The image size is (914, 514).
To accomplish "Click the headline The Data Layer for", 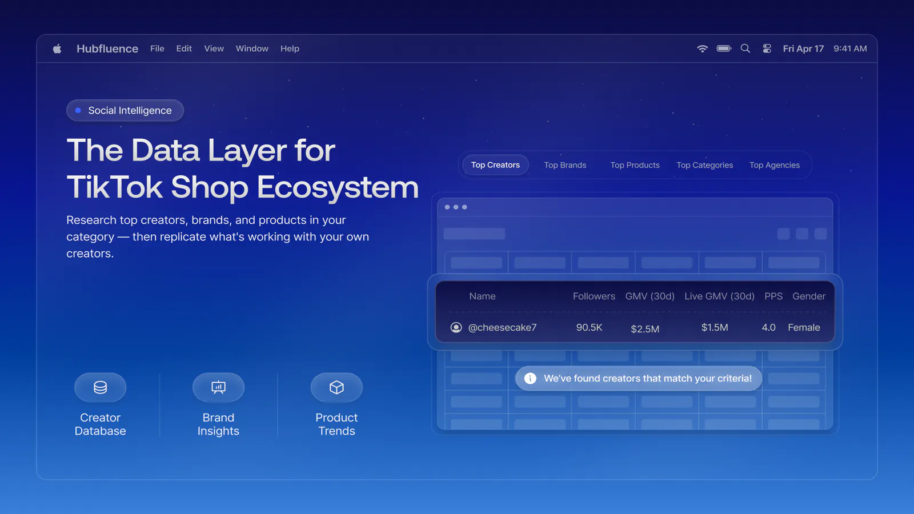I will 201,151.
